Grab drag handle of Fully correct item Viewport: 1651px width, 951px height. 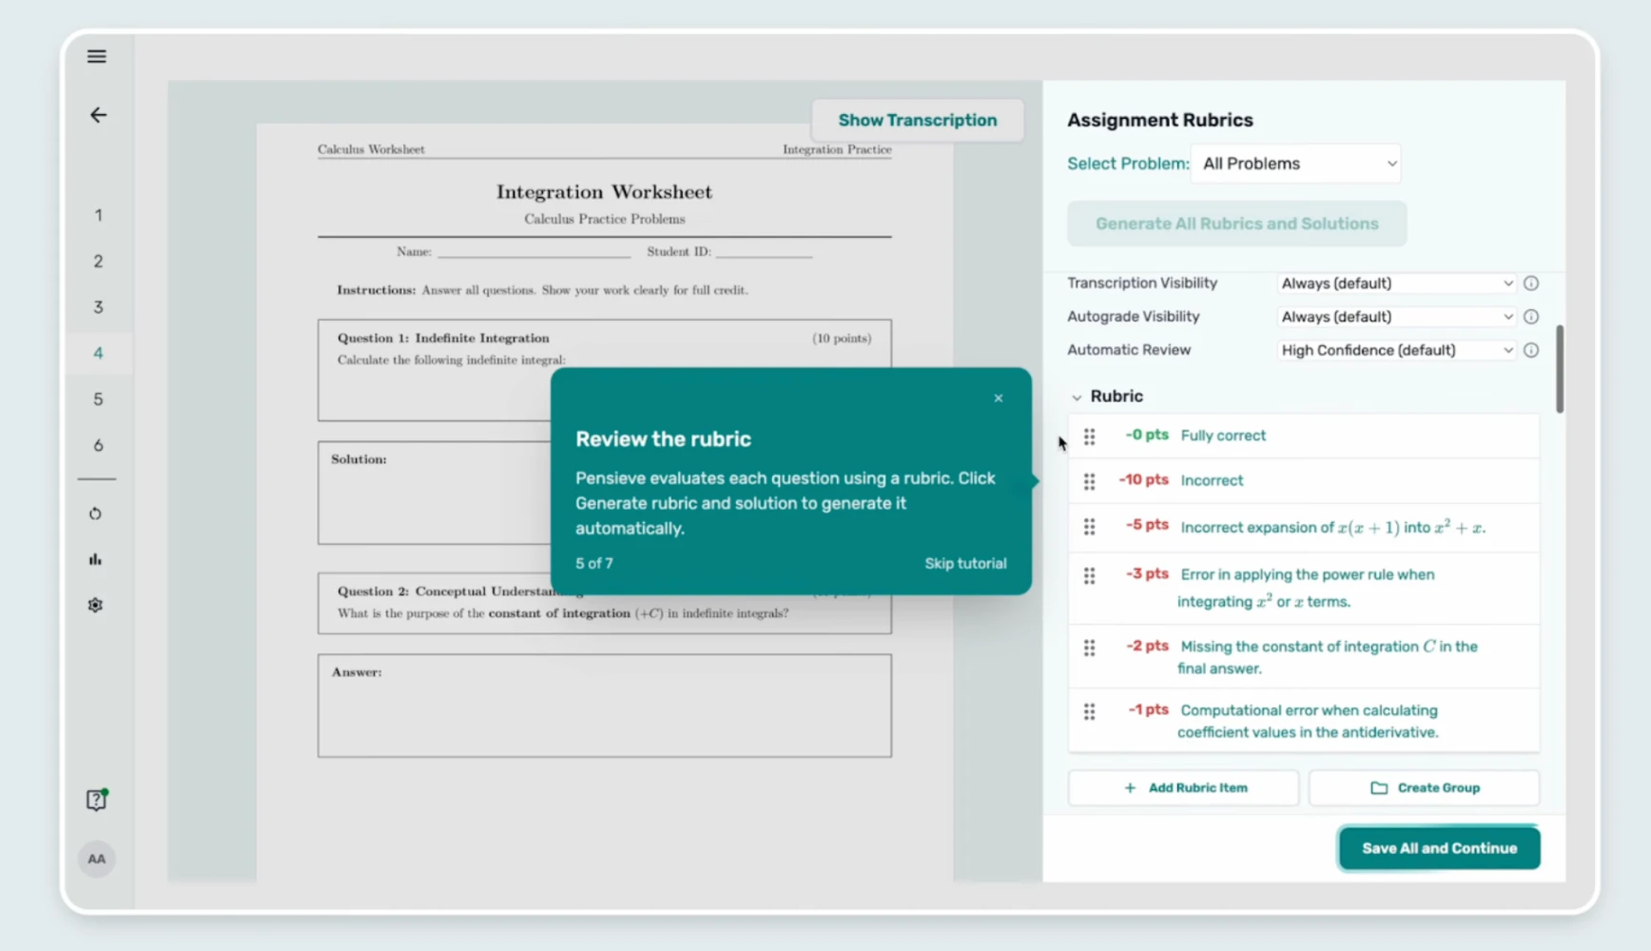pos(1090,436)
